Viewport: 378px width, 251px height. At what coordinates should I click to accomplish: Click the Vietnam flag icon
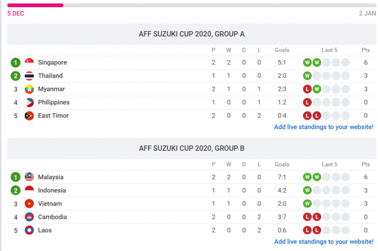point(30,204)
